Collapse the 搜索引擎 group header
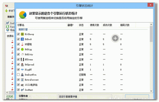This screenshot has width=159, height=102. [23, 29]
